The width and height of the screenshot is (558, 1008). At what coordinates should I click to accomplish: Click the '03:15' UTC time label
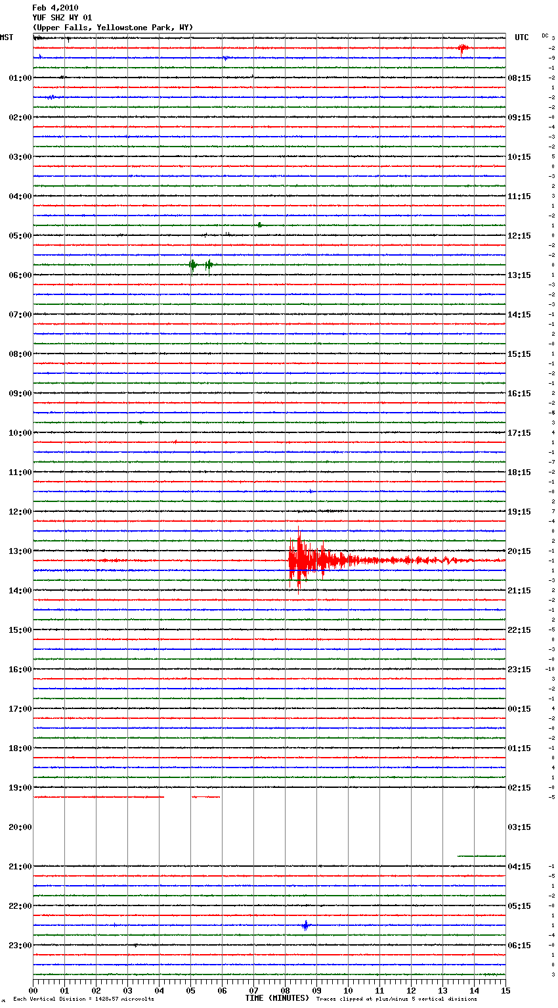[519, 827]
